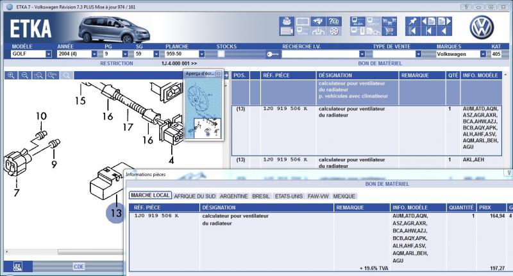The width and height of the screenshot is (513, 276).
Task: Click the printer icon in the toolbar
Action: click(287, 22)
